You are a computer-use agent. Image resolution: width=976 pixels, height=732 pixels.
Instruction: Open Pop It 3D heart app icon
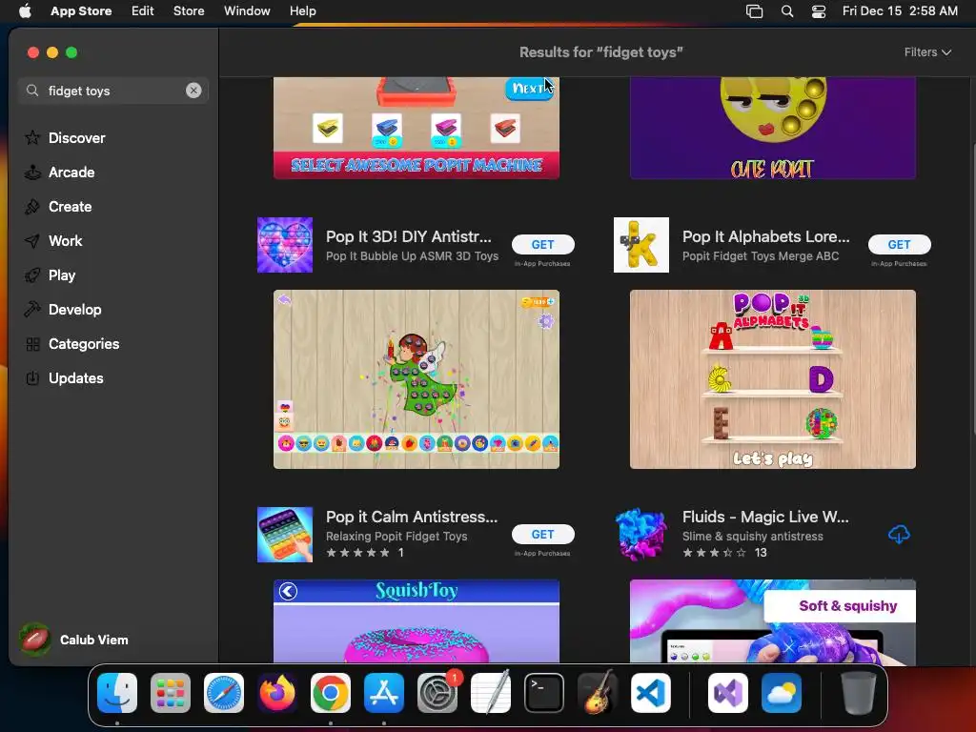pos(285,245)
